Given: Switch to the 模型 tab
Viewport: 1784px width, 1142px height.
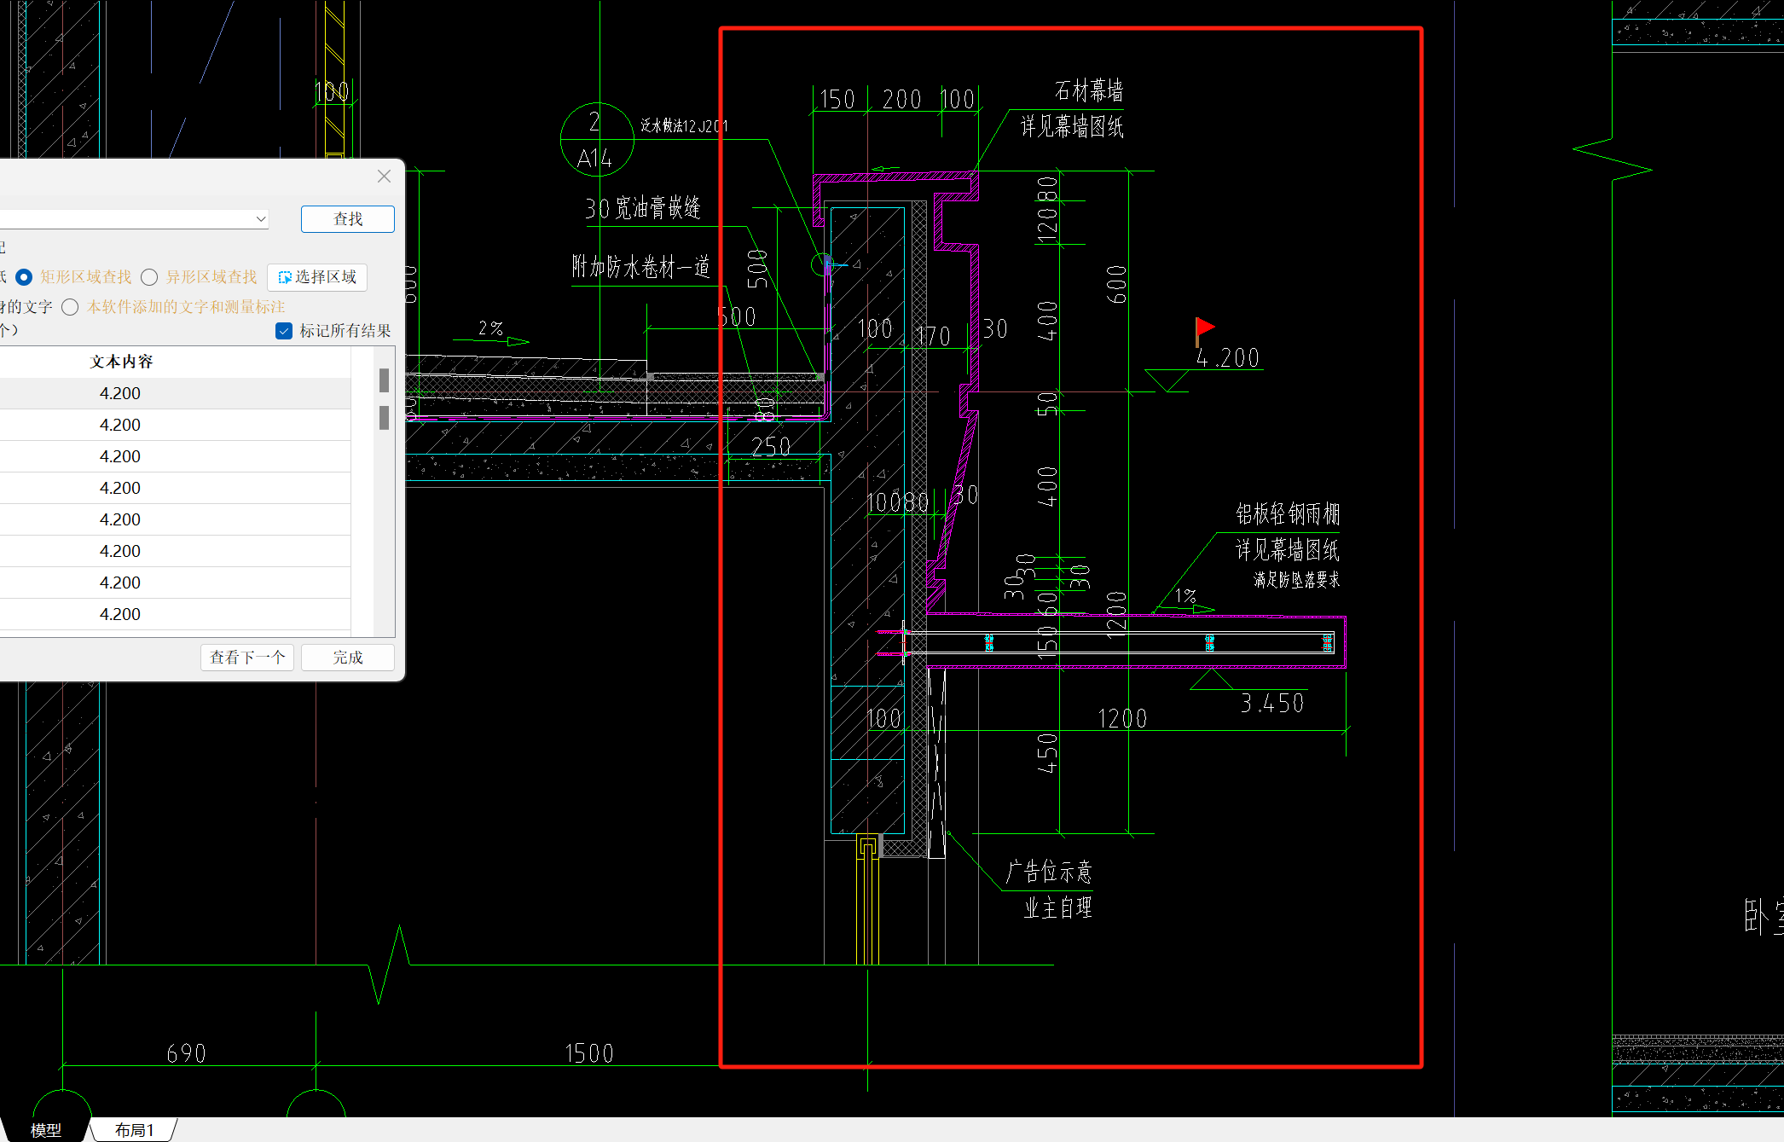Looking at the screenshot, I should pos(46,1130).
